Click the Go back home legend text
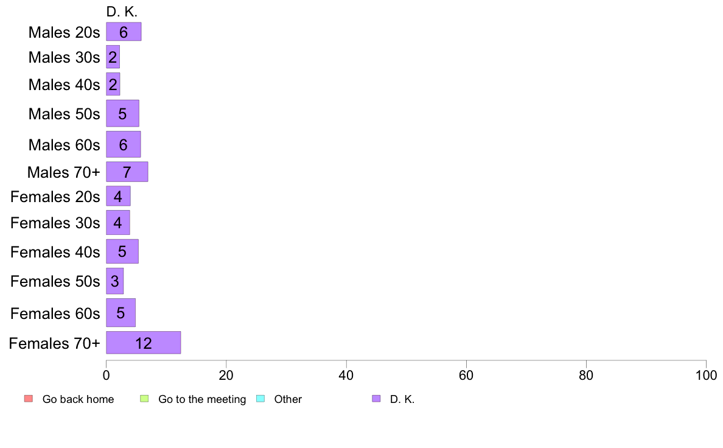The width and height of the screenshot is (723, 448). coord(78,399)
